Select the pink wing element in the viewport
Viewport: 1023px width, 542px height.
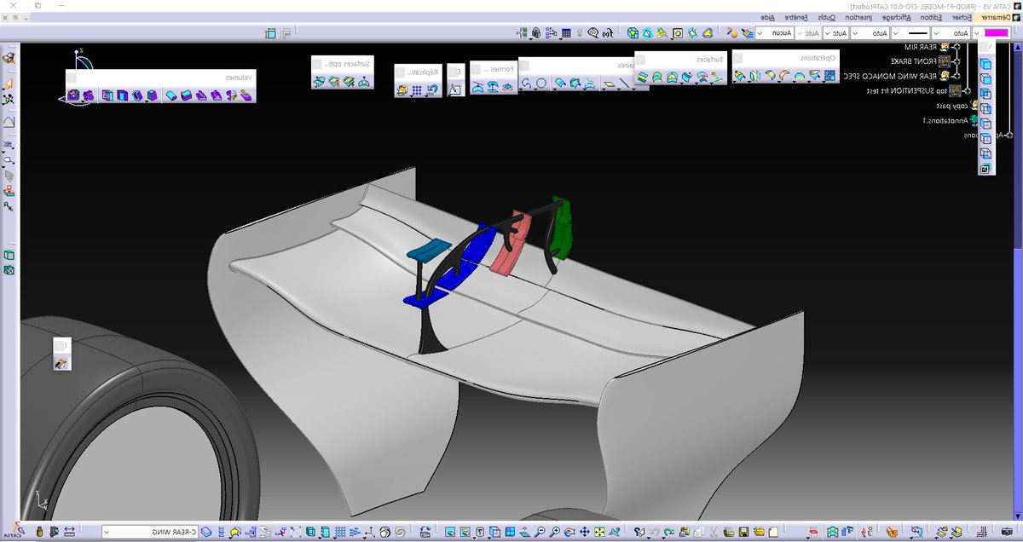pos(512,243)
